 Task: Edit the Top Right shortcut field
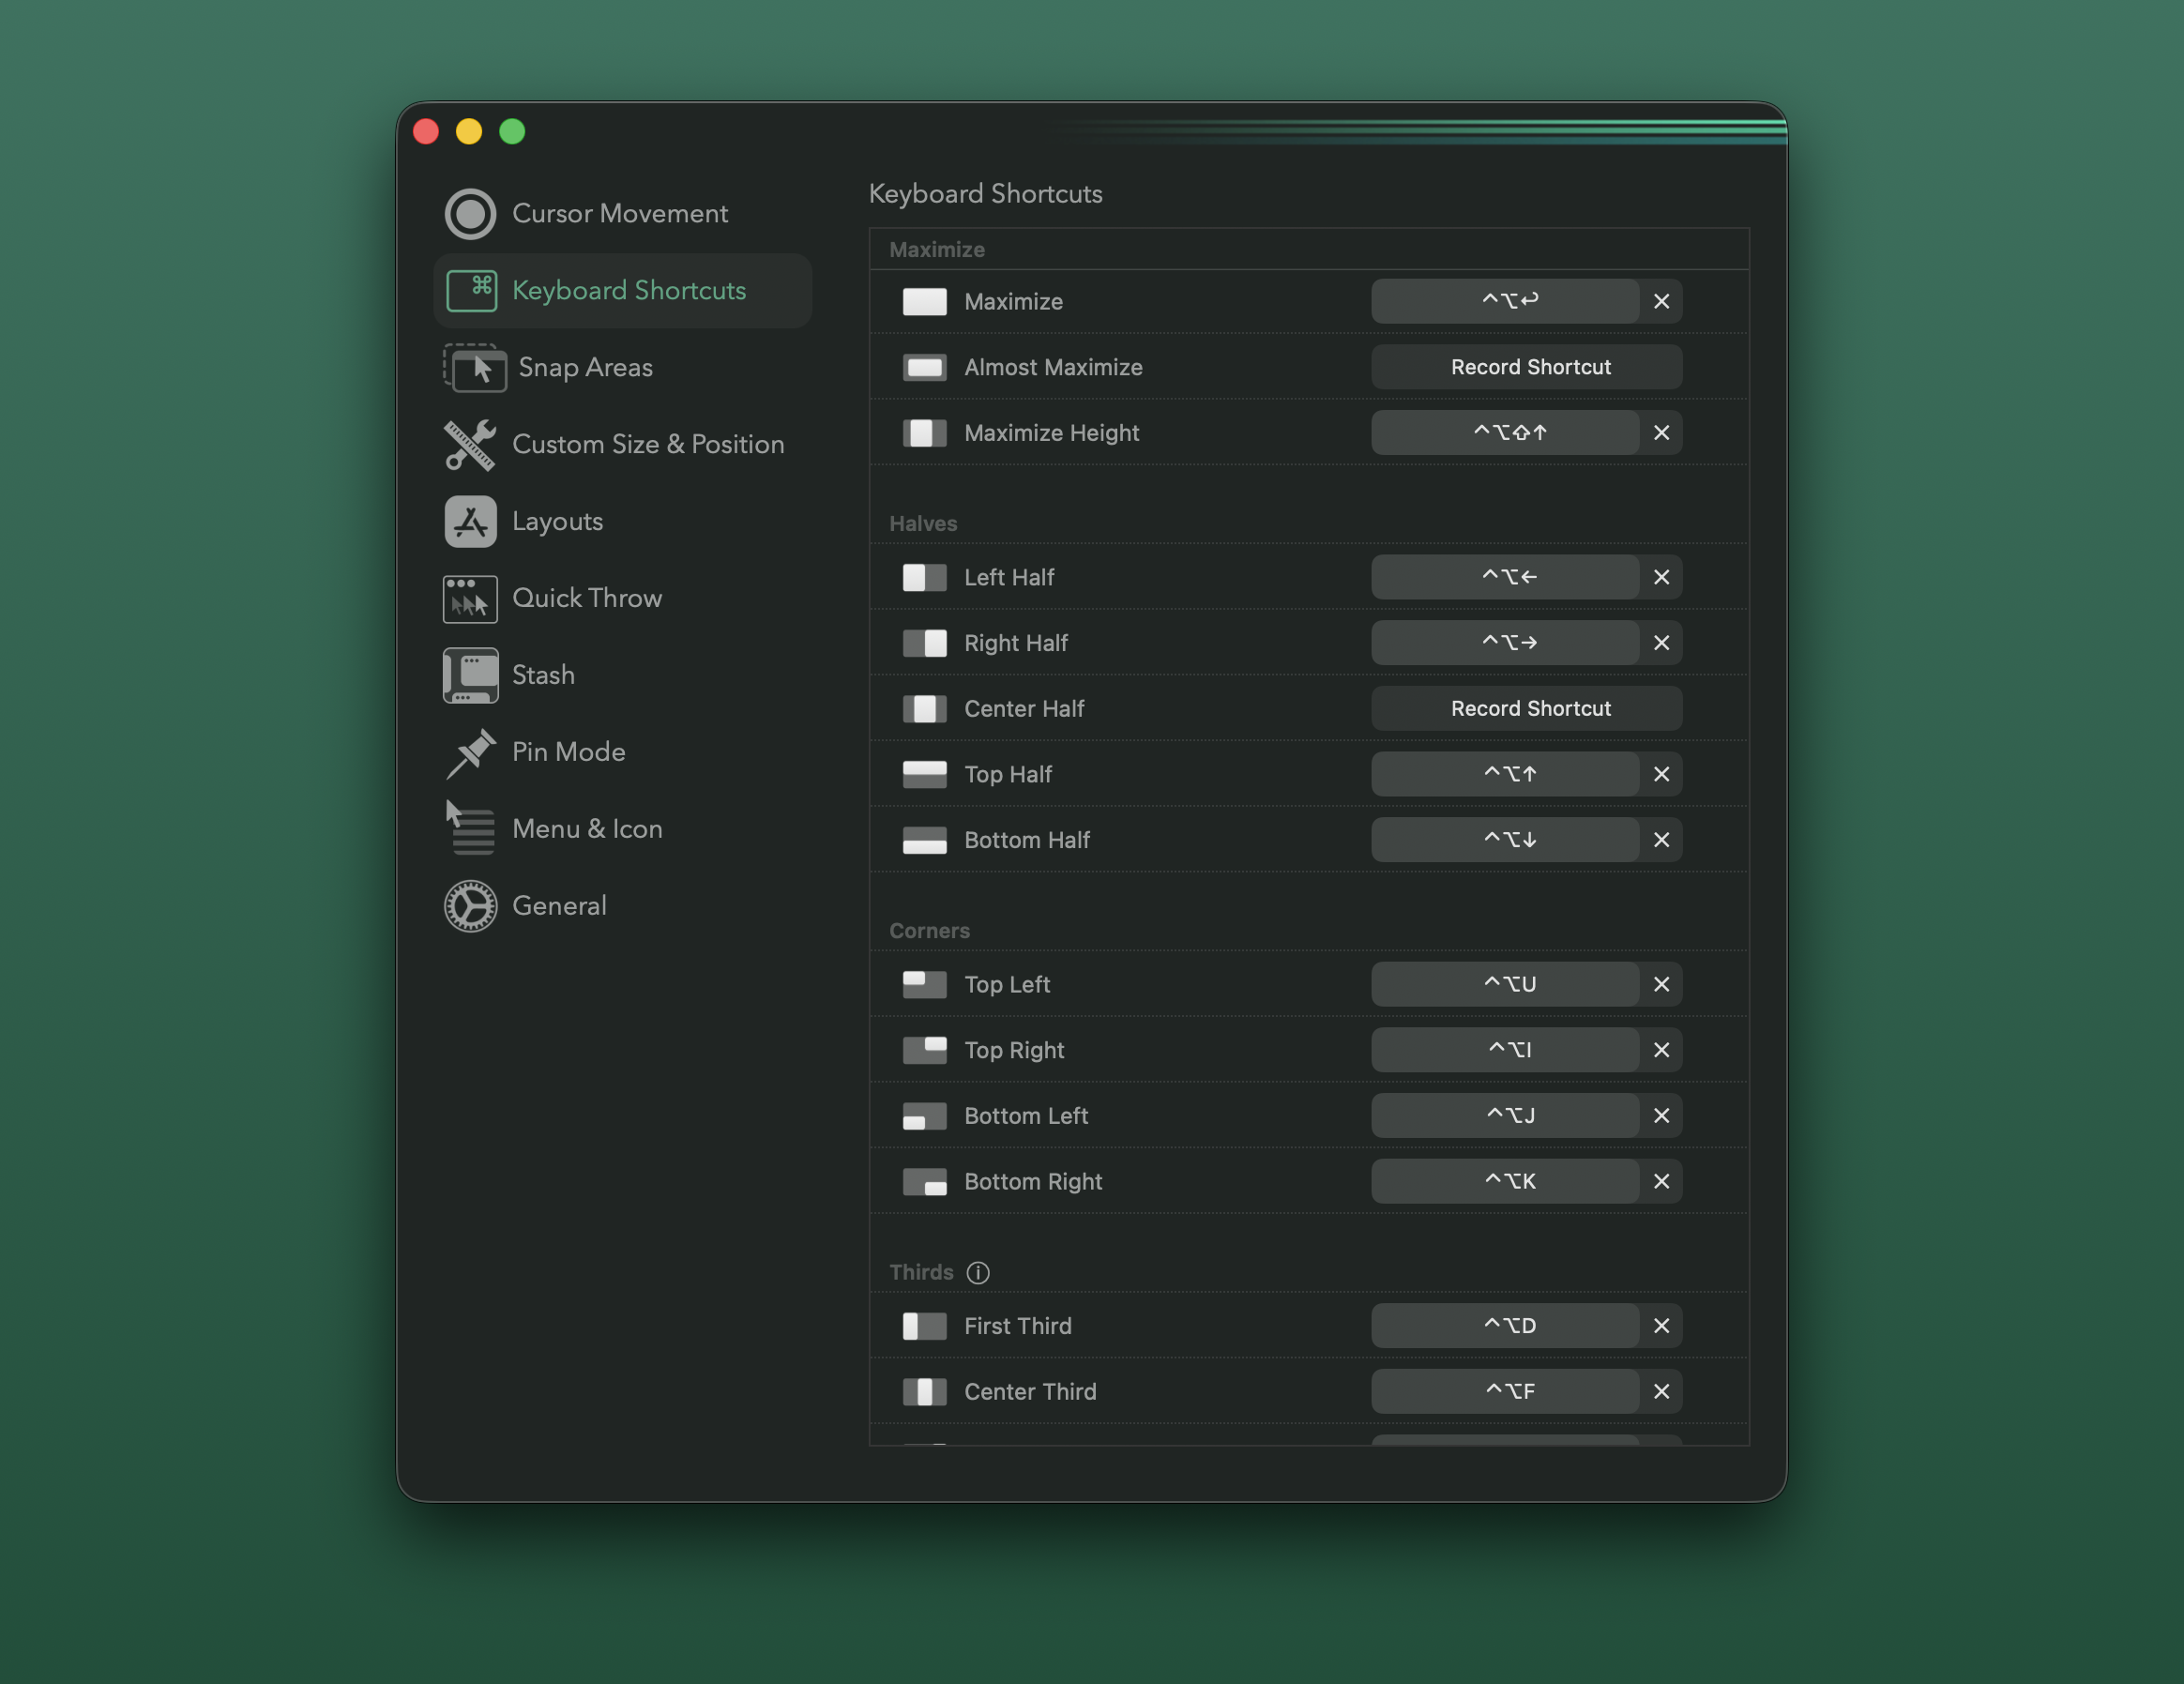[1505, 1050]
